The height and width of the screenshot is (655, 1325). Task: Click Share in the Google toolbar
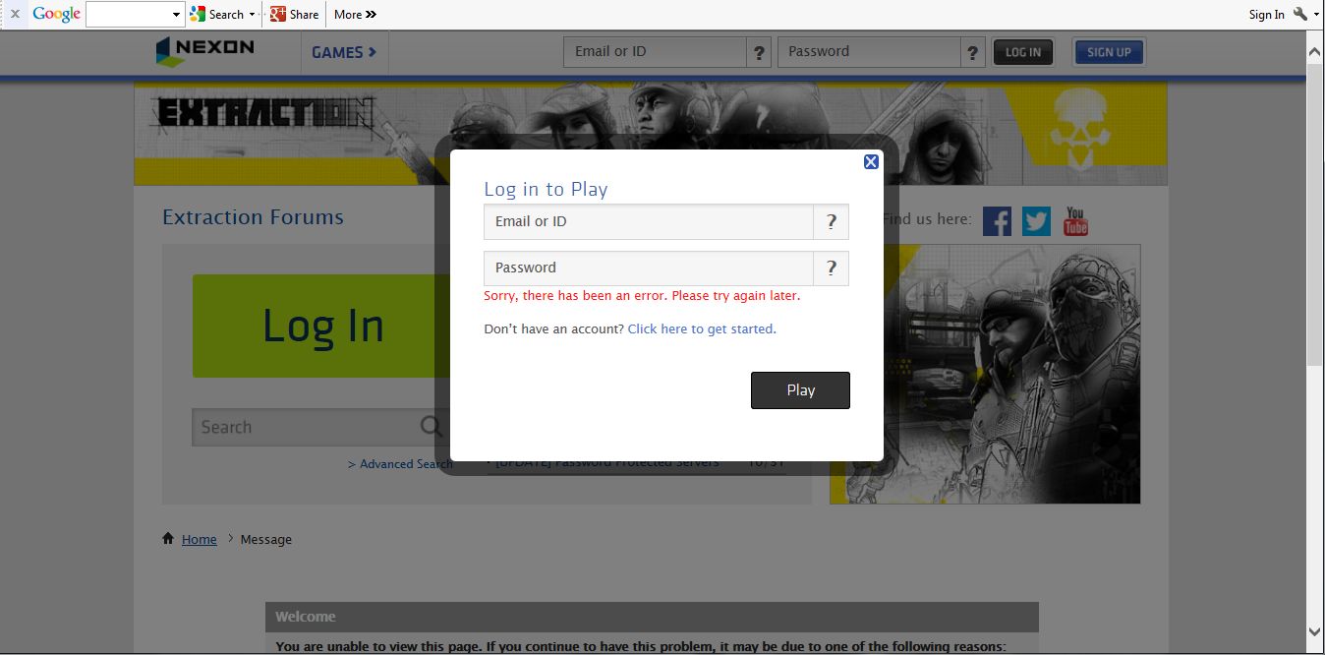294,15
